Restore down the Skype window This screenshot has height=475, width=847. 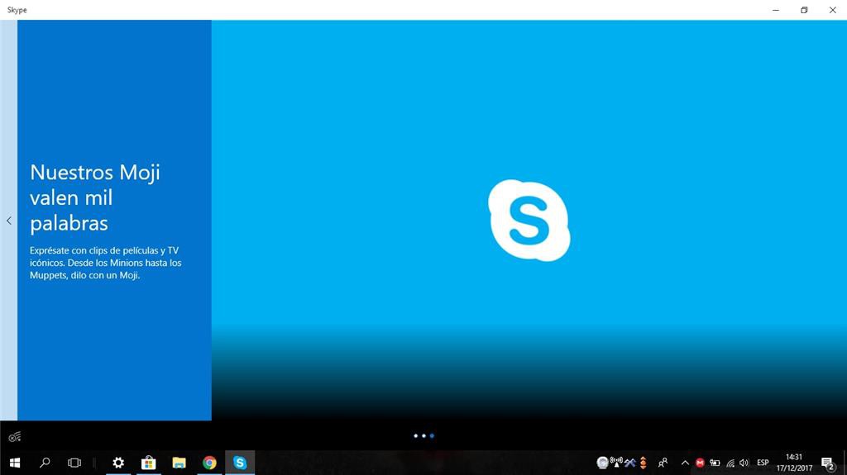pos(804,10)
